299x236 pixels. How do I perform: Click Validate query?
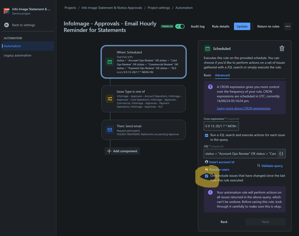272,166
